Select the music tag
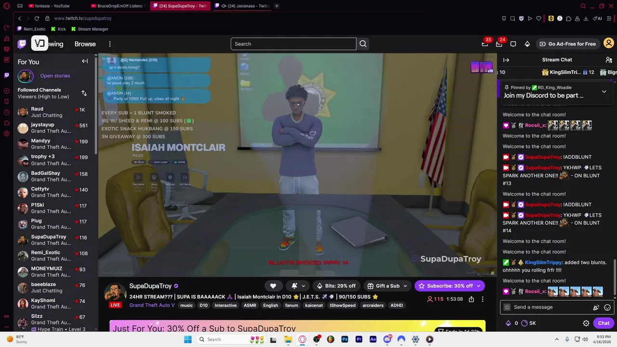617x347 pixels. tap(186, 306)
